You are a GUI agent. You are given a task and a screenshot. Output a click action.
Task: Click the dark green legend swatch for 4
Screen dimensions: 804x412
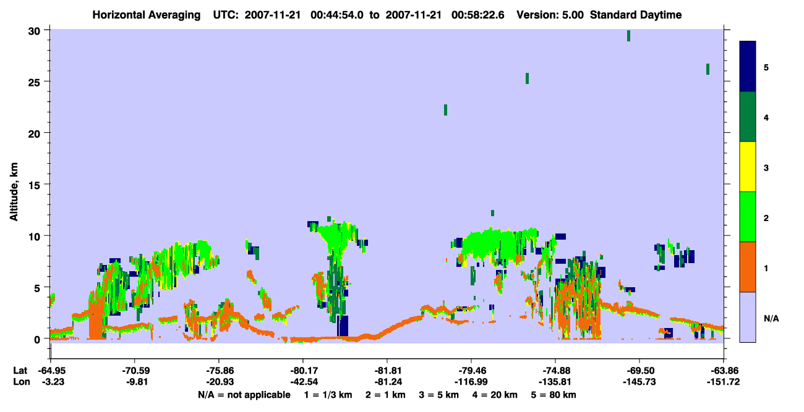click(748, 117)
